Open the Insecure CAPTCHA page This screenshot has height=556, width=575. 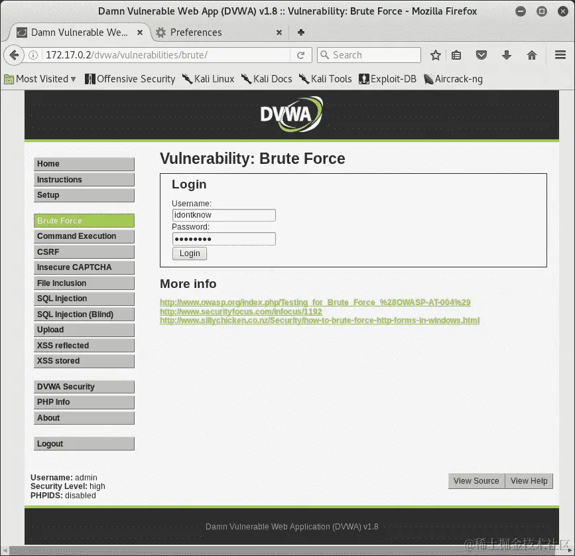coord(84,267)
